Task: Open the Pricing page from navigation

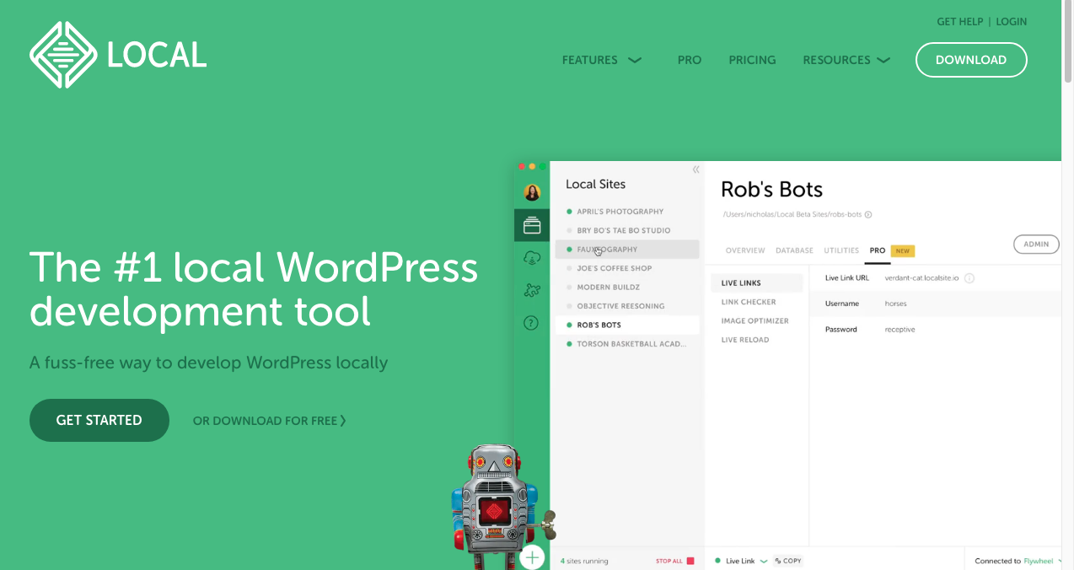Action: [752, 60]
